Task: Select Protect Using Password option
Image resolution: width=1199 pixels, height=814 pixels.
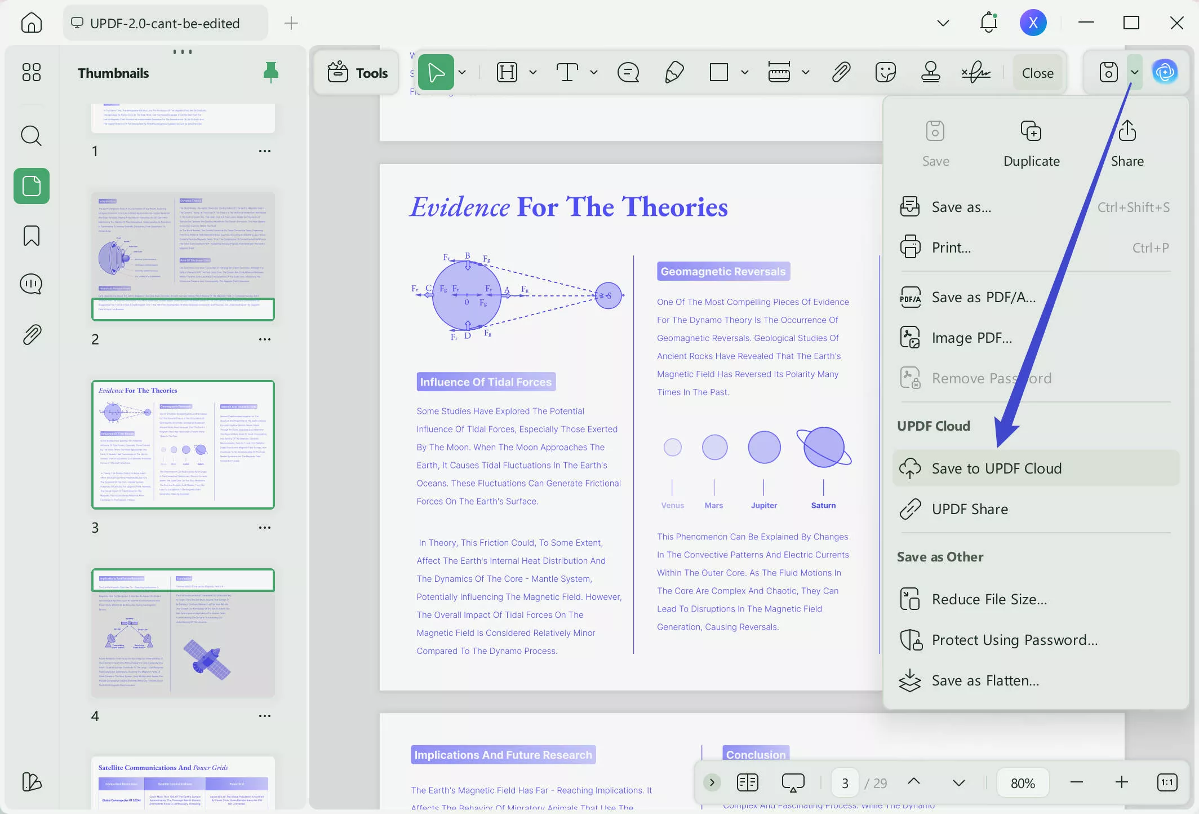Action: coord(1014,640)
